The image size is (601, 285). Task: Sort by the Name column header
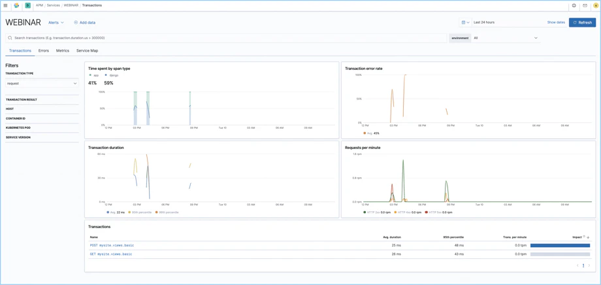click(94, 237)
